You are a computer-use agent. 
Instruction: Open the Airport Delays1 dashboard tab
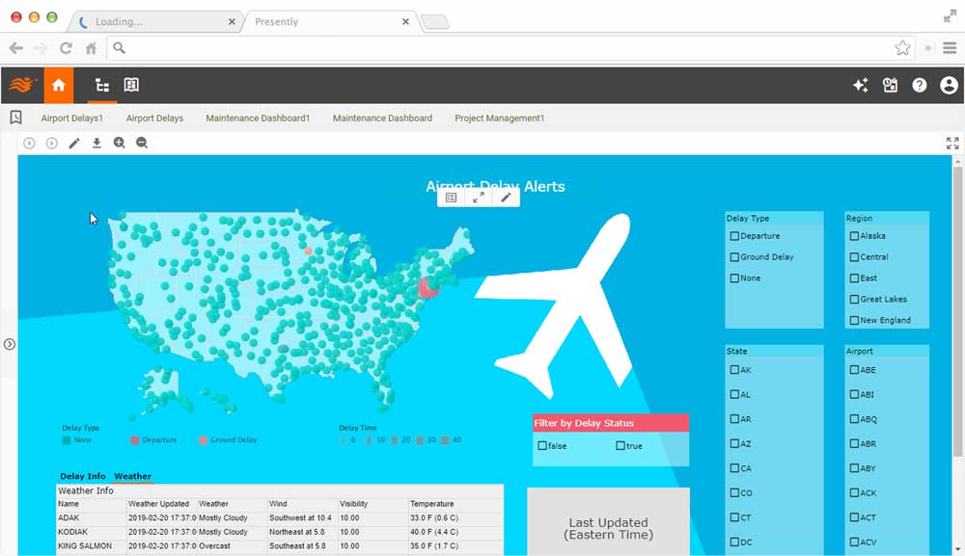72,118
